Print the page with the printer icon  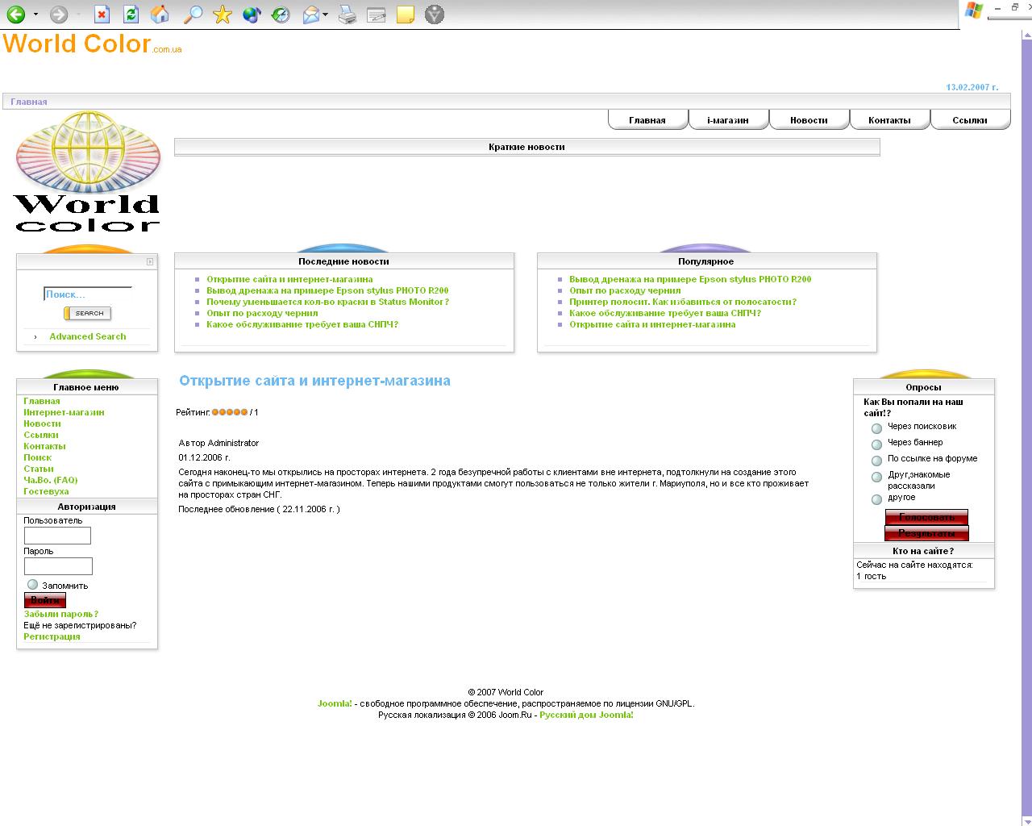347,15
